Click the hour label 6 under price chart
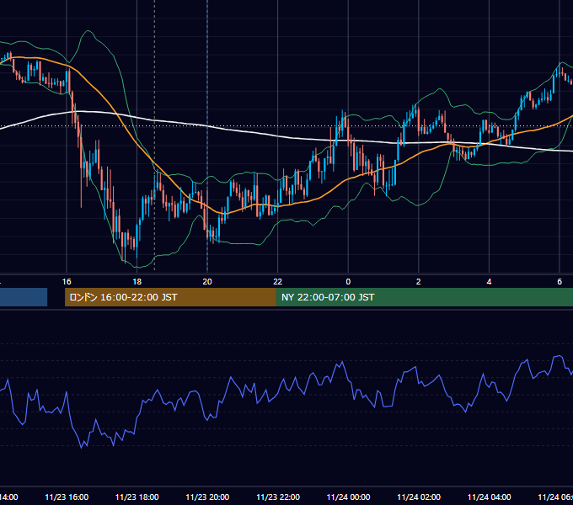The image size is (573, 505). (560, 282)
